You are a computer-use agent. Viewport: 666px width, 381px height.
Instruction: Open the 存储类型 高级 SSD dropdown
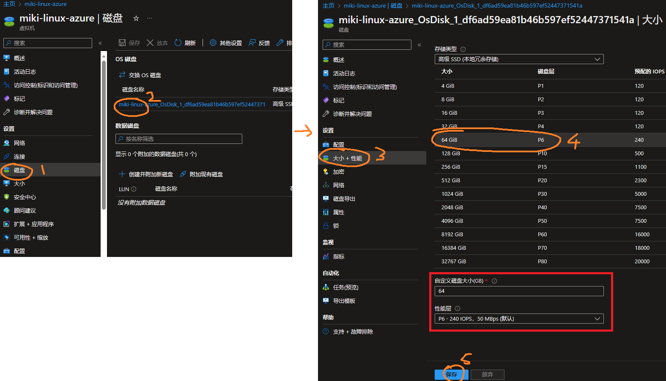(x=519, y=59)
